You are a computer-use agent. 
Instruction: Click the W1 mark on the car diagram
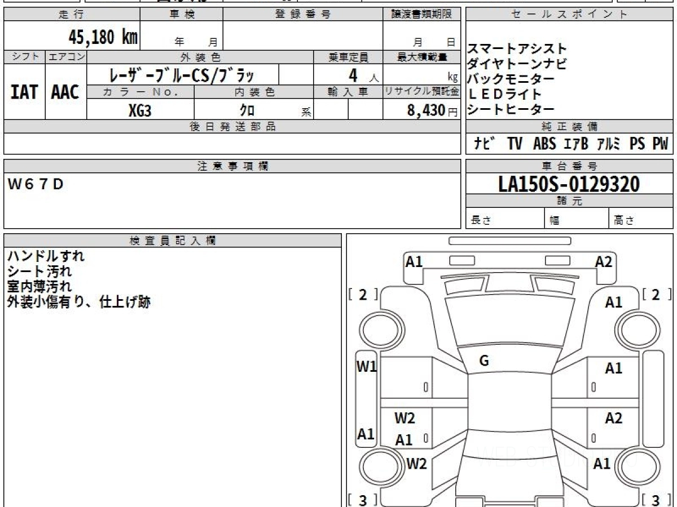click(x=367, y=367)
